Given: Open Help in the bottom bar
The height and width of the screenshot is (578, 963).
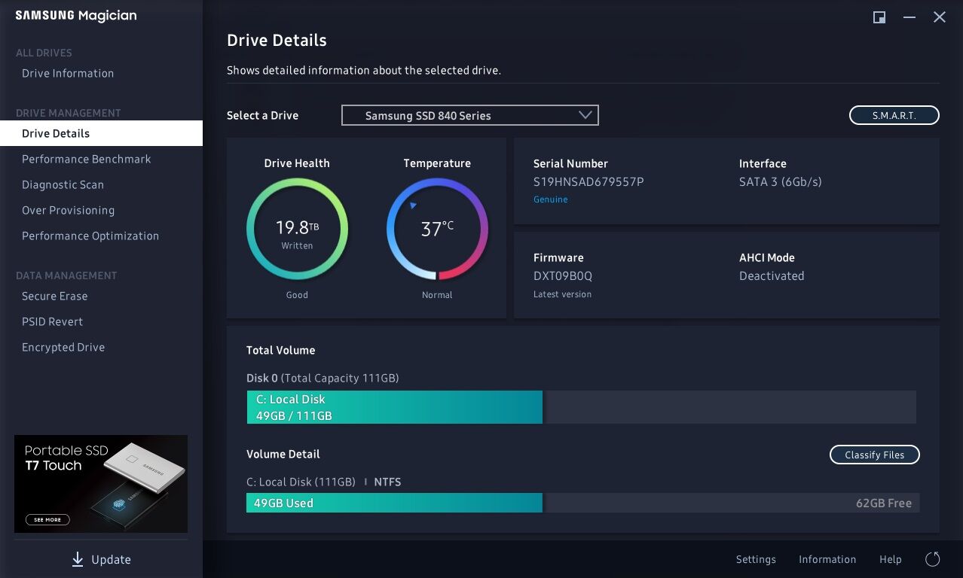Looking at the screenshot, I should click(x=891, y=559).
